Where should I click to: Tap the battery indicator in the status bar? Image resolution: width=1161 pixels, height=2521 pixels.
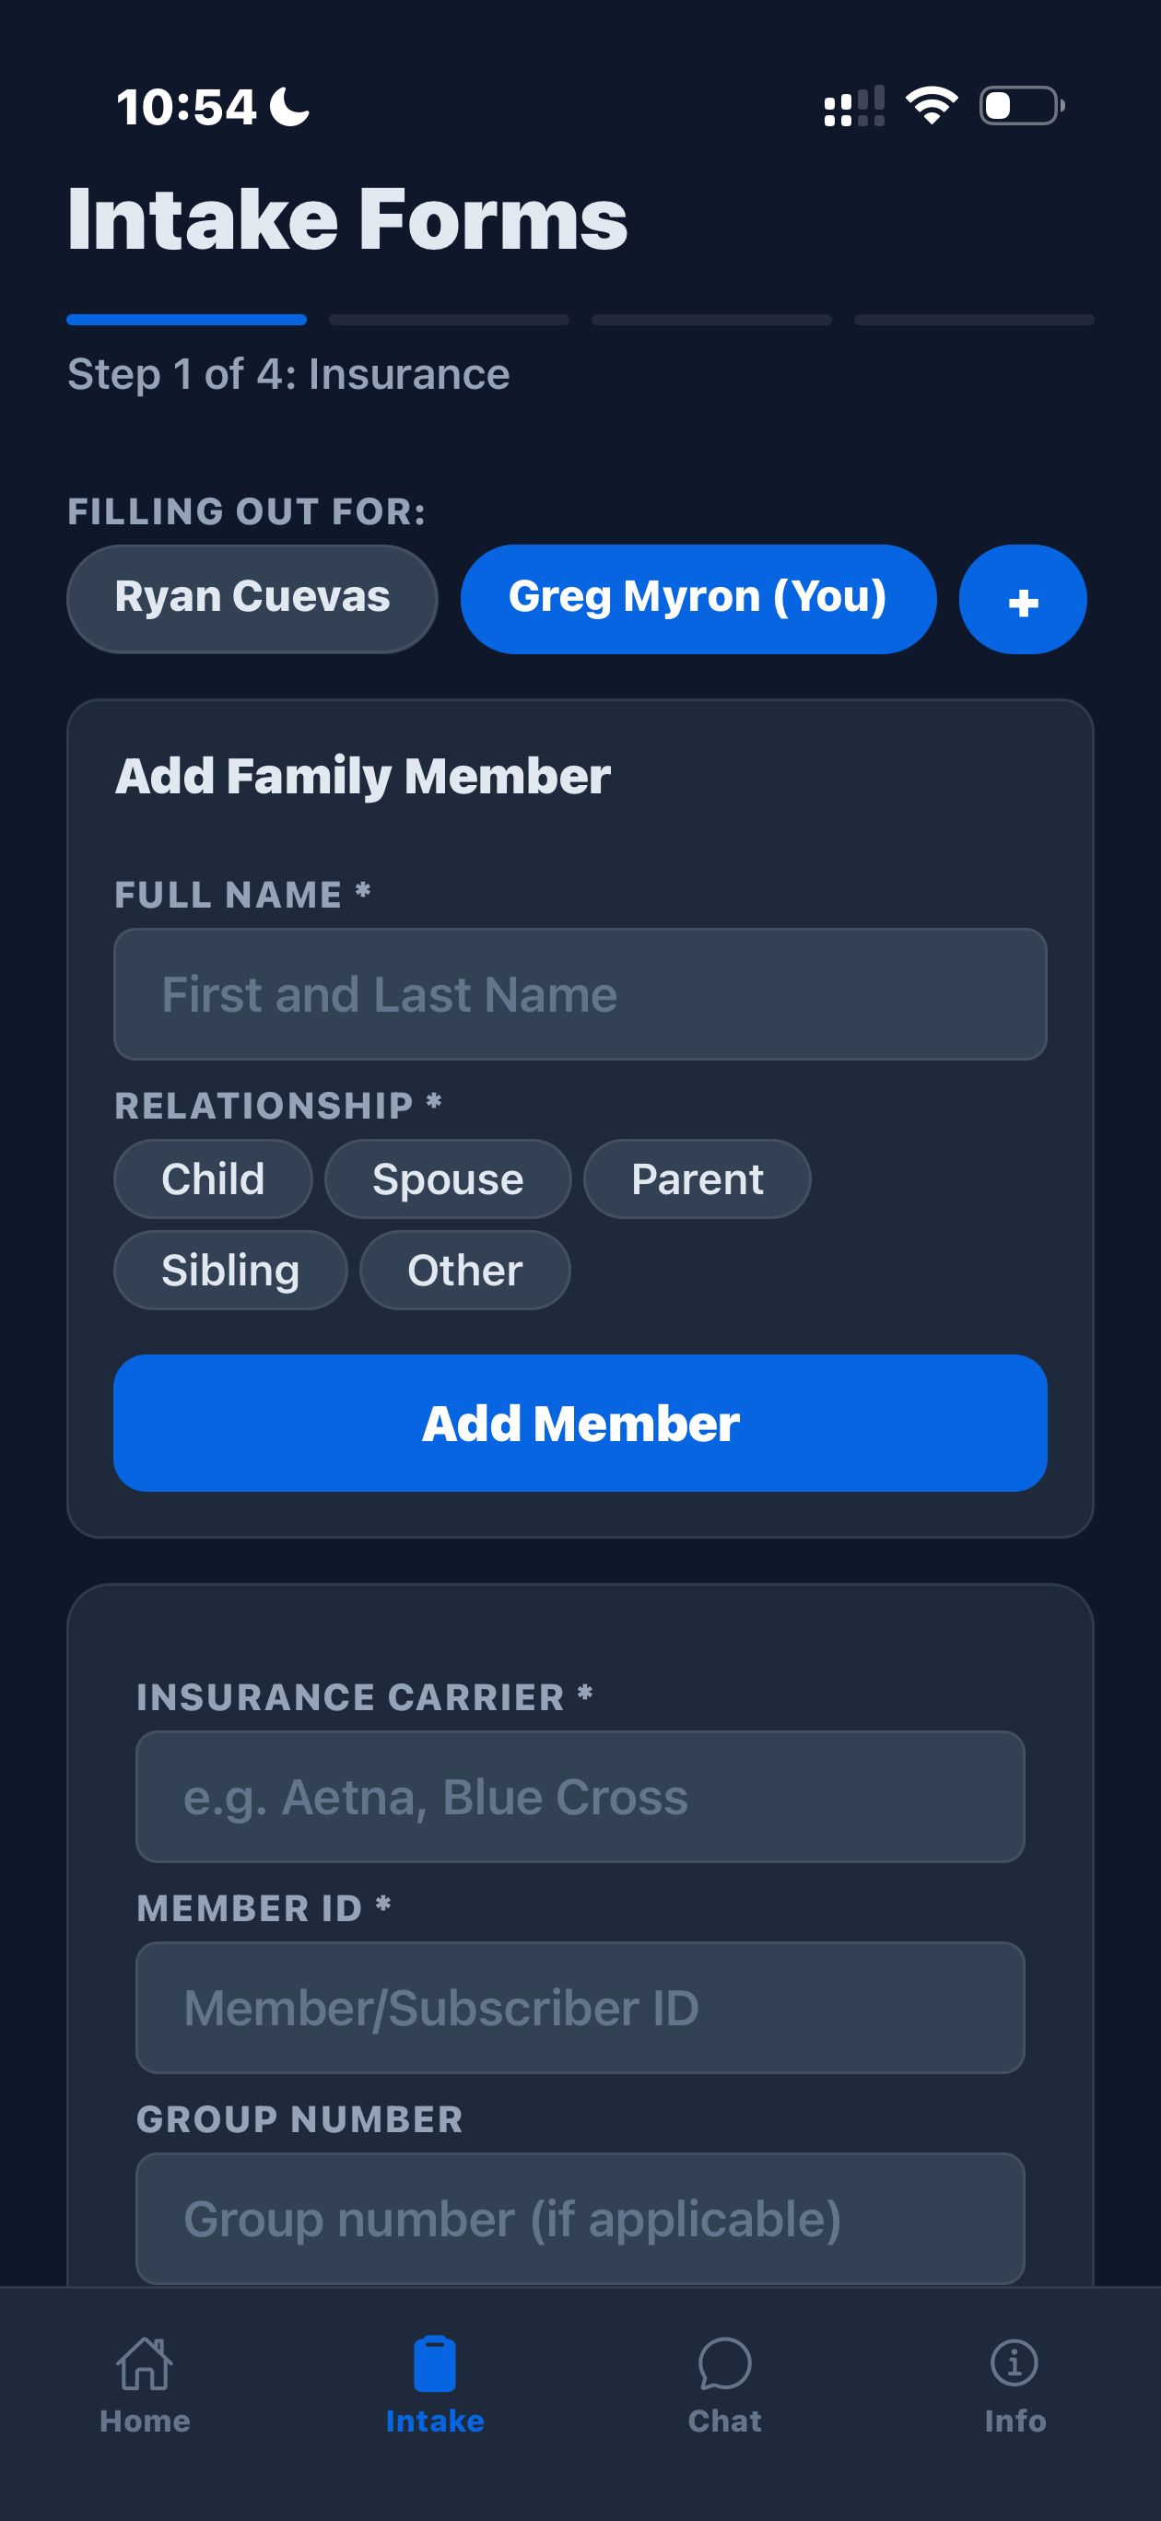pyautogui.click(x=1017, y=106)
